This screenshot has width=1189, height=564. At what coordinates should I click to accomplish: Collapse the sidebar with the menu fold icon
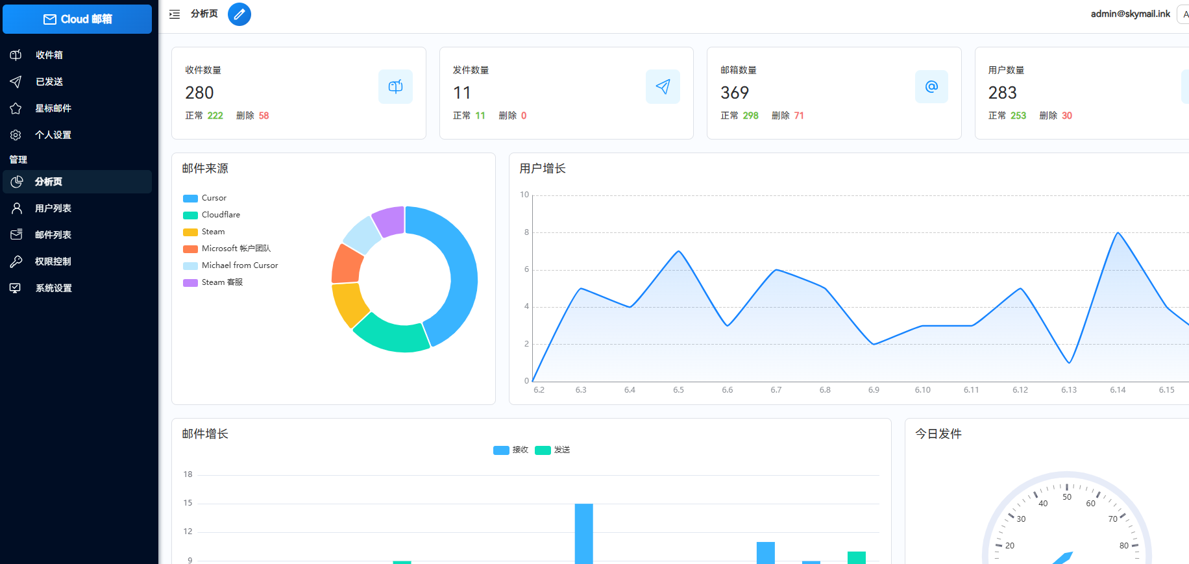click(175, 14)
